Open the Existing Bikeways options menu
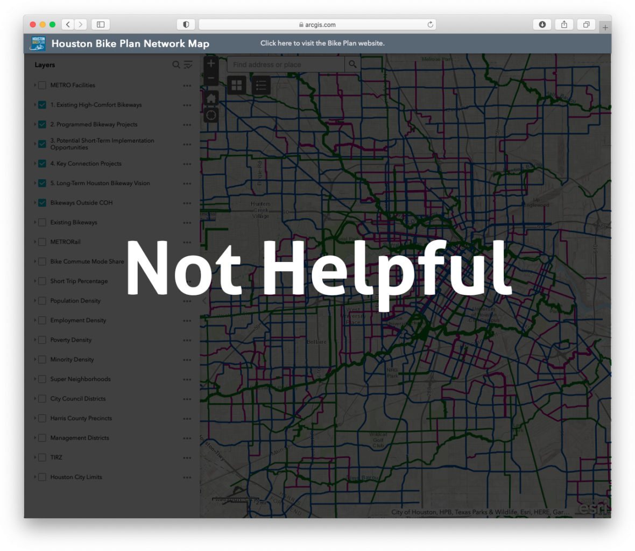Screen dimensions: 635x551 187,223
